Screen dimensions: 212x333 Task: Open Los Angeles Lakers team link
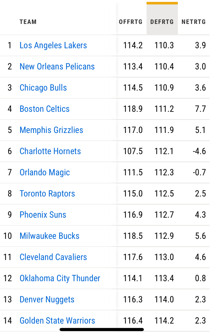click(53, 45)
